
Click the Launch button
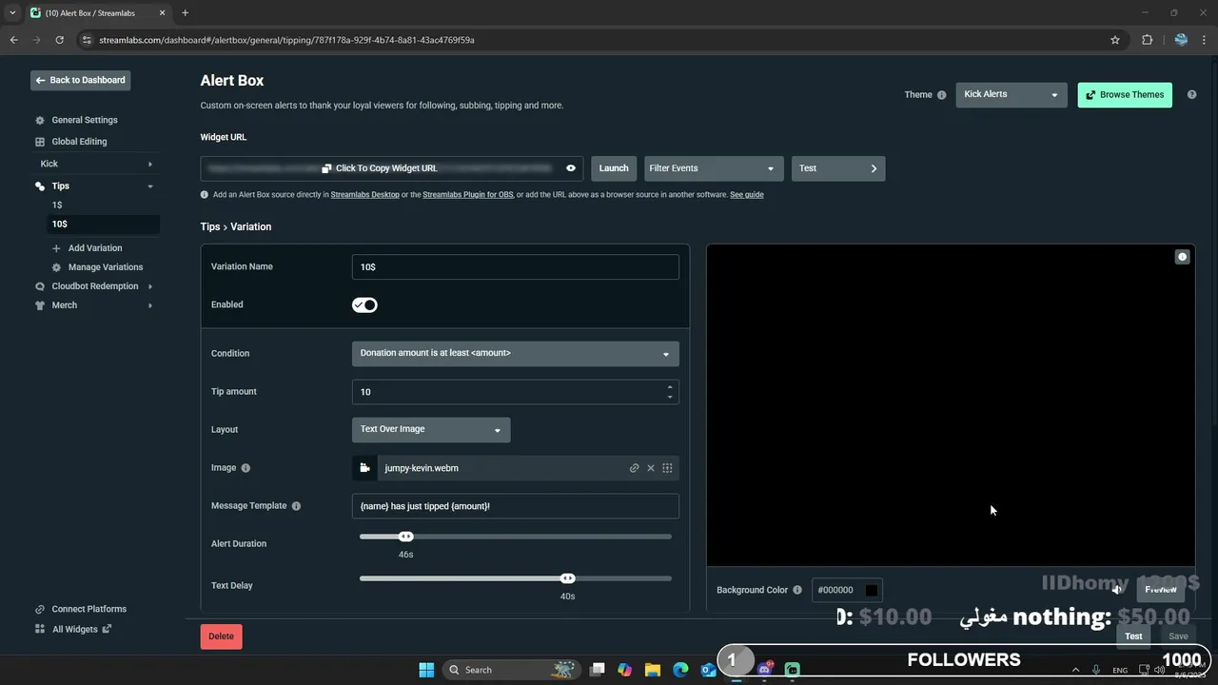click(614, 168)
